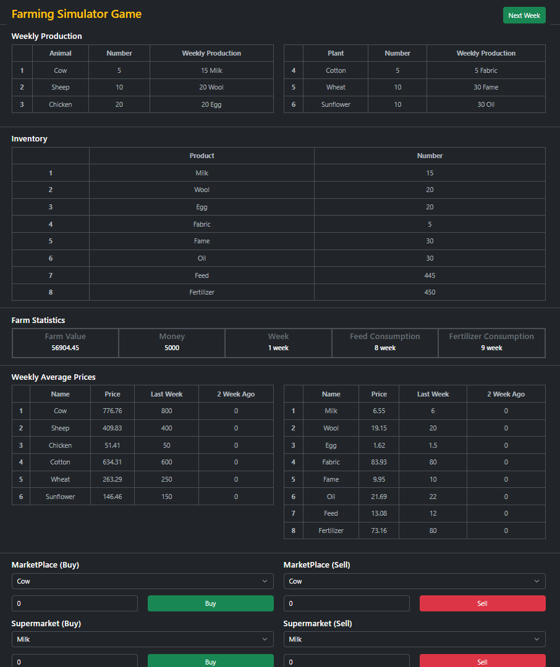Click the Wheat price 263.29
The height and width of the screenshot is (667, 560).
tap(112, 479)
